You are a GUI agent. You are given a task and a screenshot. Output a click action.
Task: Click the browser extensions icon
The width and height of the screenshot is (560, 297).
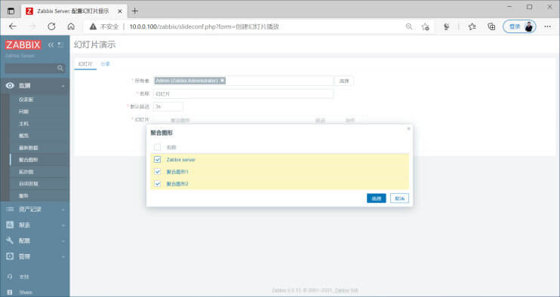point(446,26)
